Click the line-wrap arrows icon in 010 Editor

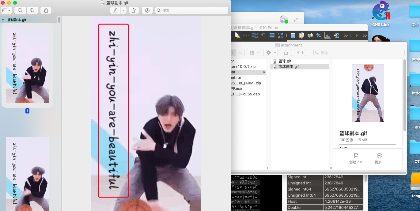click(x=255, y=35)
